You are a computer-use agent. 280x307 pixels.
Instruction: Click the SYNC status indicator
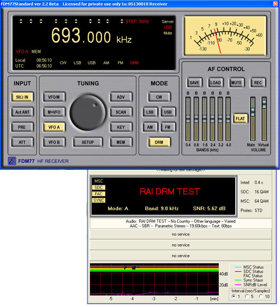point(98,201)
